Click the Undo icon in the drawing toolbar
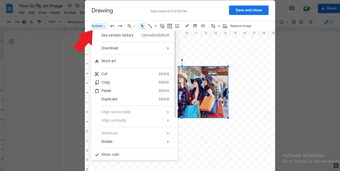Image resolution: width=340 pixels, height=171 pixels. coord(112,26)
